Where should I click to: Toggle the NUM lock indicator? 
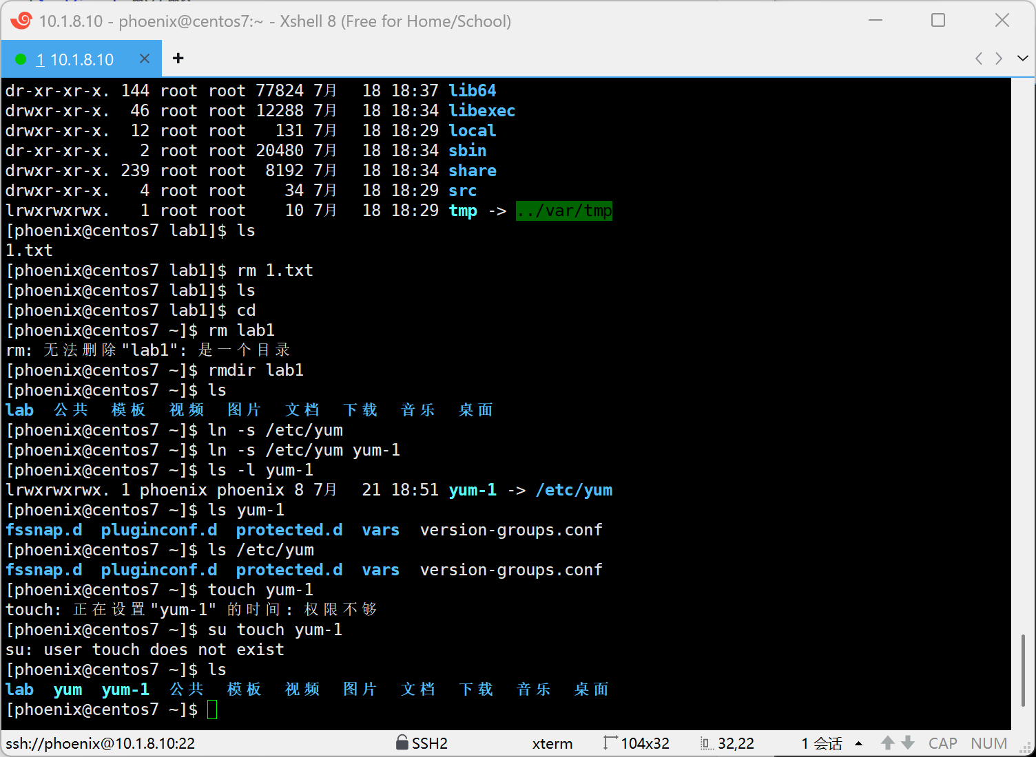click(989, 743)
